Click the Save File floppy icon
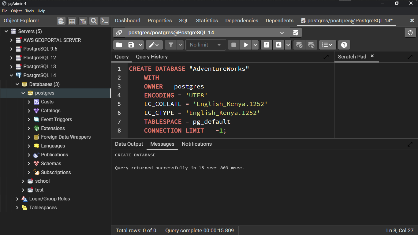Image resolution: width=418 pixels, height=235 pixels. tap(131, 45)
